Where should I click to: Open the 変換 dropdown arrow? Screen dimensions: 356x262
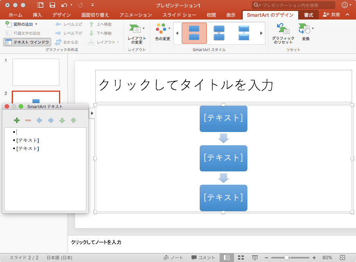pyautogui.click(x=313, y=29)
